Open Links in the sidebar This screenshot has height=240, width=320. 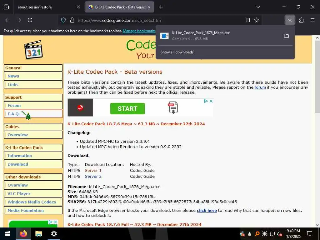click(x=33, y=84)
